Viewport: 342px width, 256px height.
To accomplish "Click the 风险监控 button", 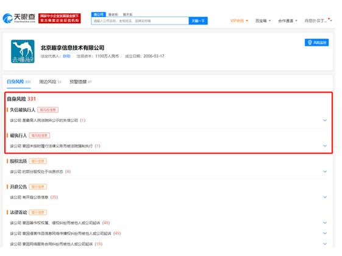I will [x=316, y=42].
